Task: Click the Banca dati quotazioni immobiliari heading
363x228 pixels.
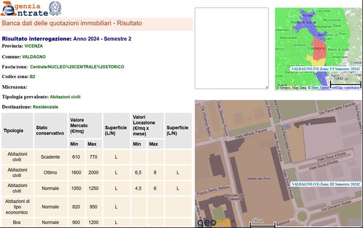Action: (72, 23)
